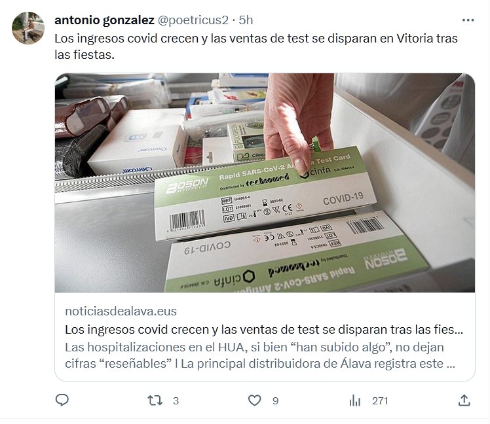Click the 5h timestamp of the tweet
Viewport: 490px width, 424px height.
point(246,20)
